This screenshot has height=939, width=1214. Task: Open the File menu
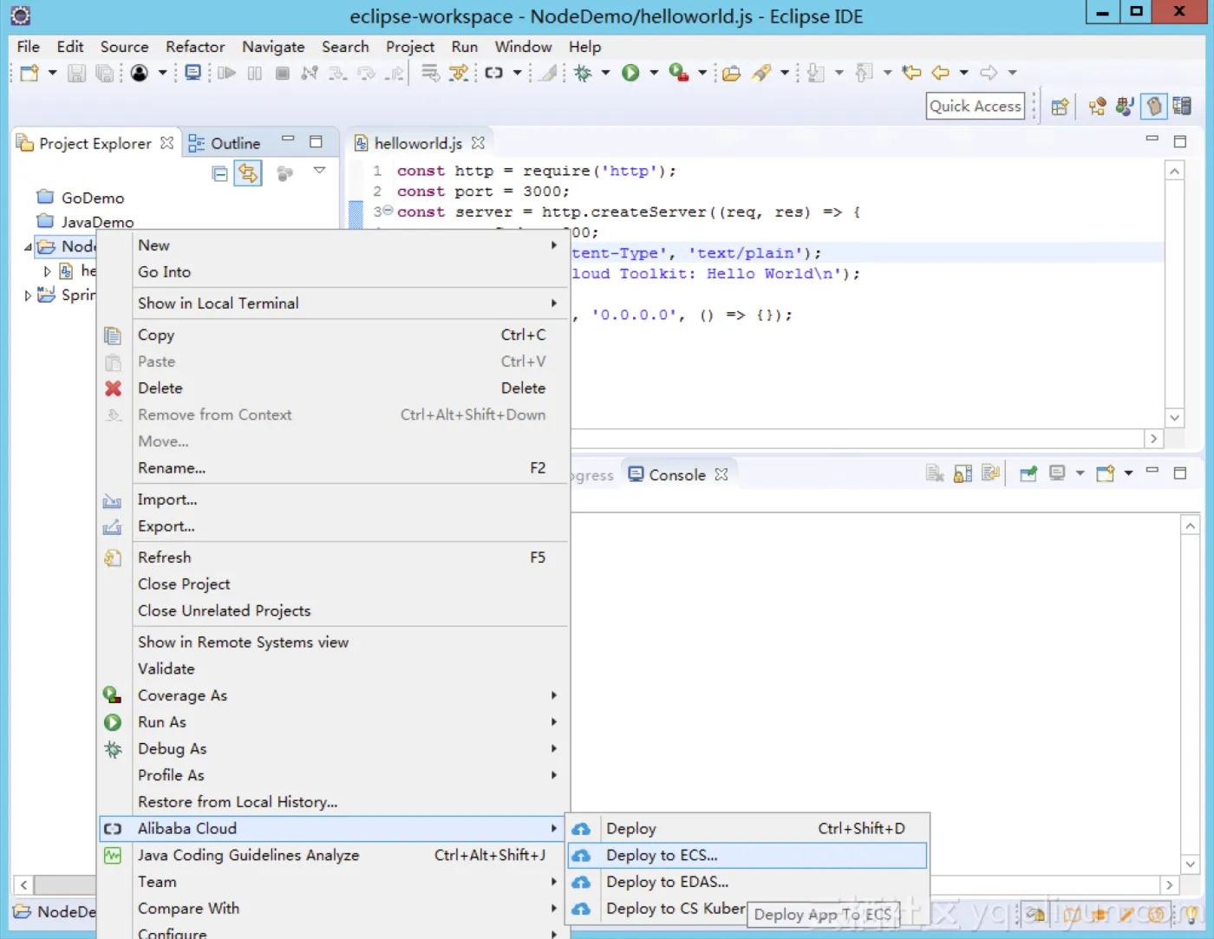point(29,47)
